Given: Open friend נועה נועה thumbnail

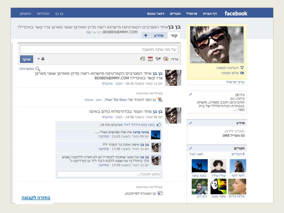Looking at the screenshot, I should tap(219, 187).
